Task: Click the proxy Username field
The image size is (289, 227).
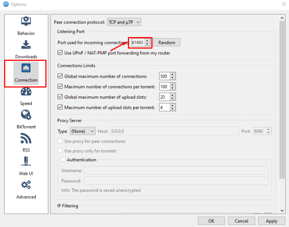Action: (x=176, y=170)
